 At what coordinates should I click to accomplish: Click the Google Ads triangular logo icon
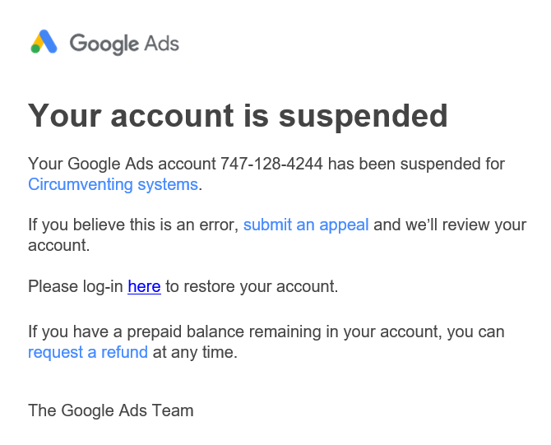click(44, 41)
